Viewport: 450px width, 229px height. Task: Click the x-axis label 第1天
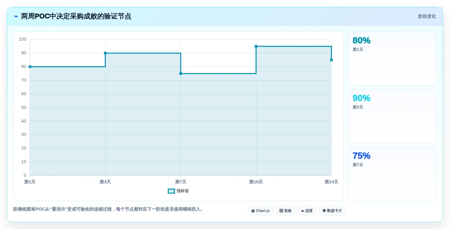30,182
